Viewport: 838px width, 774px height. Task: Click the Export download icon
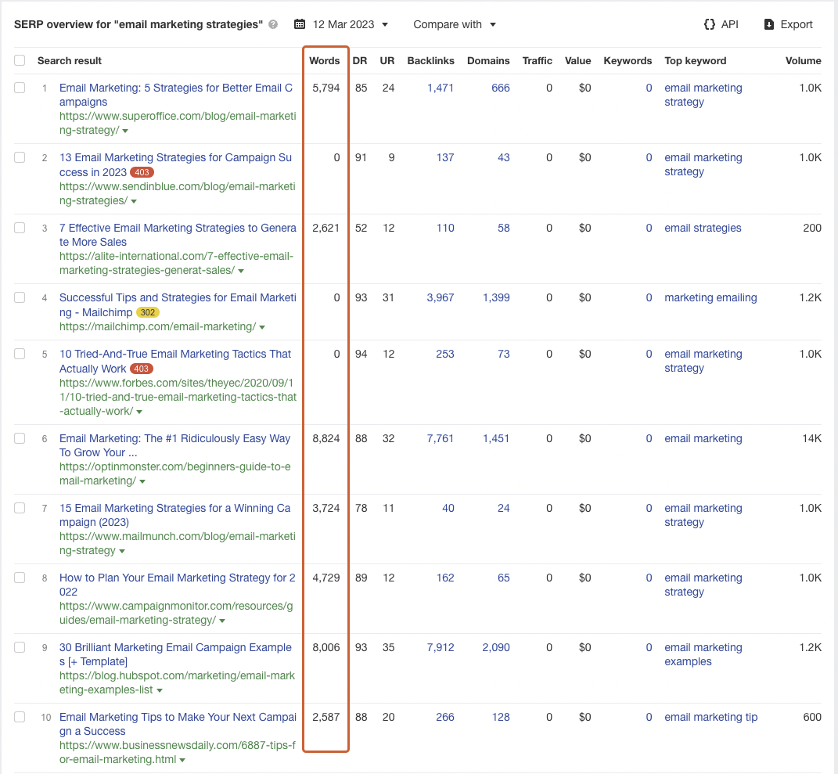pyautogui.click(x=769, y=24)
